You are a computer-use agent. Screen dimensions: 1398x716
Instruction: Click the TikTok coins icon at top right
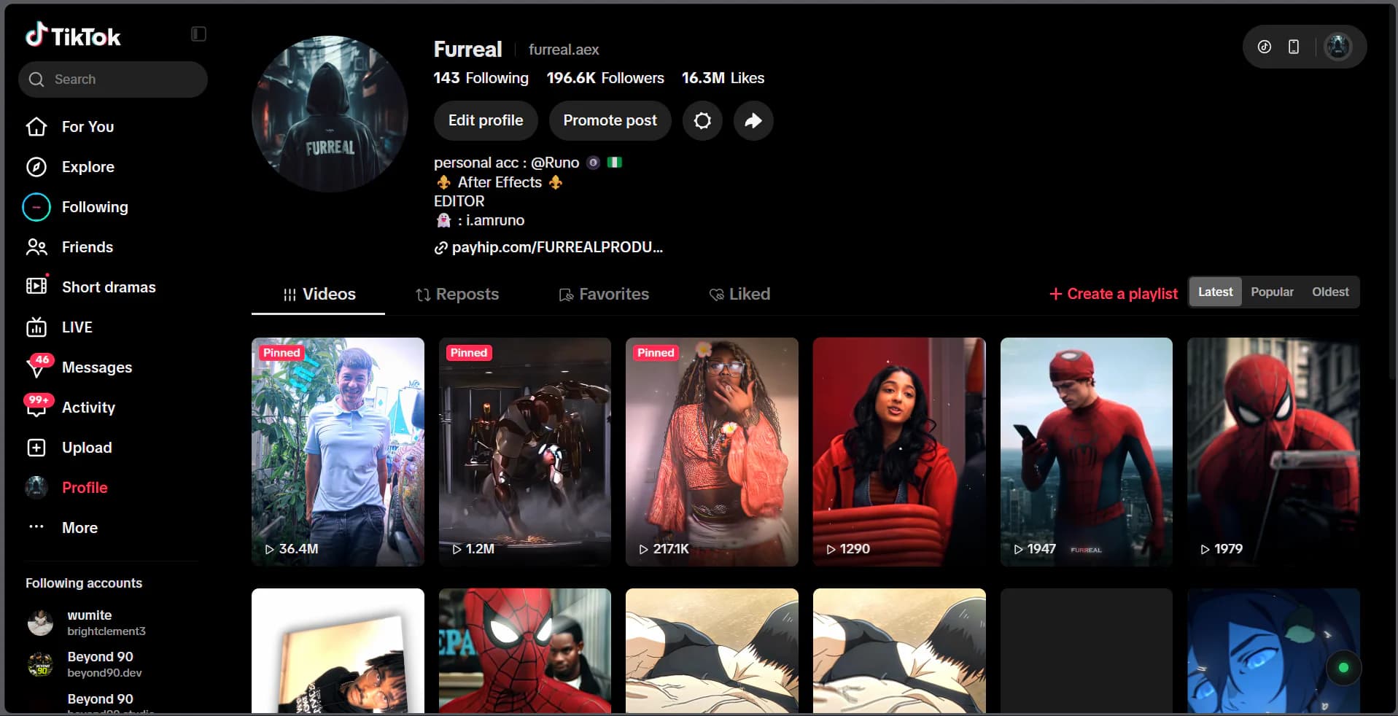(x=1265, y=47)
